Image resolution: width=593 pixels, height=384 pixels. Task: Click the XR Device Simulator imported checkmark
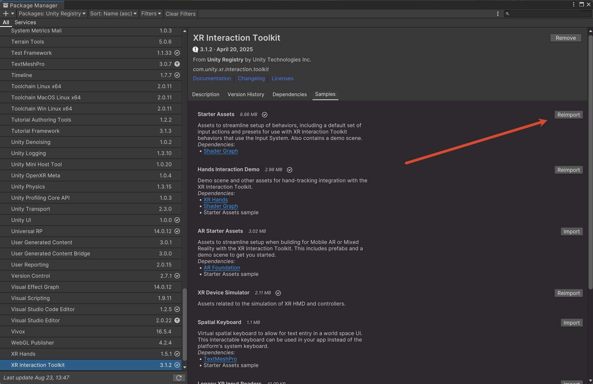click(278, 293)
